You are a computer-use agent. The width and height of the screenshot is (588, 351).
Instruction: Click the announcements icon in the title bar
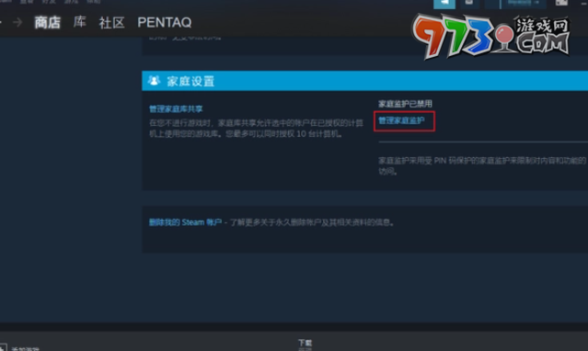444,4
